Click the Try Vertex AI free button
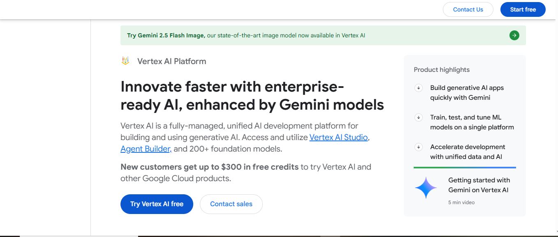This screenshot has height=237, width=558. click(157, 204)
